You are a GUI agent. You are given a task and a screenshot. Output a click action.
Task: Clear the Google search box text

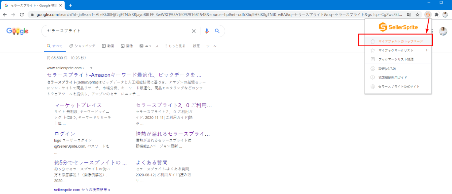coord(194,31)
